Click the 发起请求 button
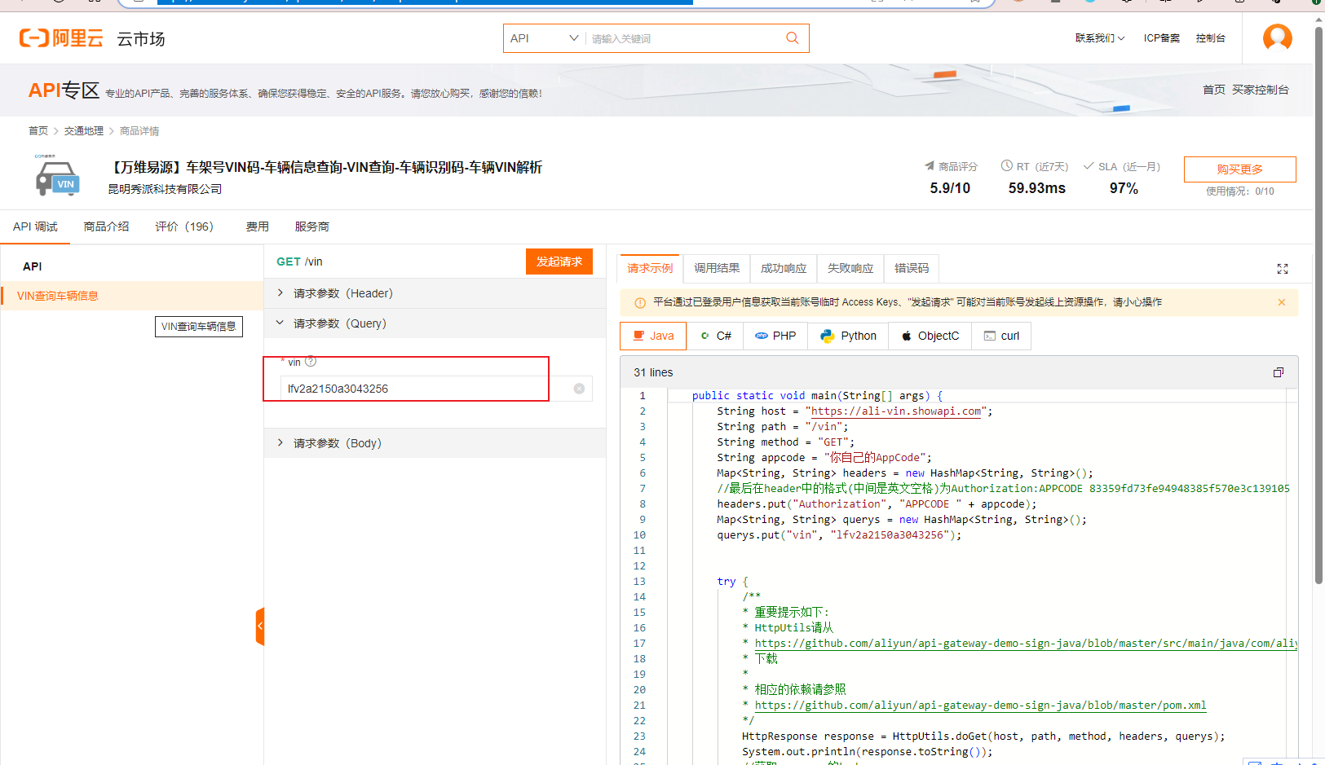1325x765 pixels. [x=559, y=262]
